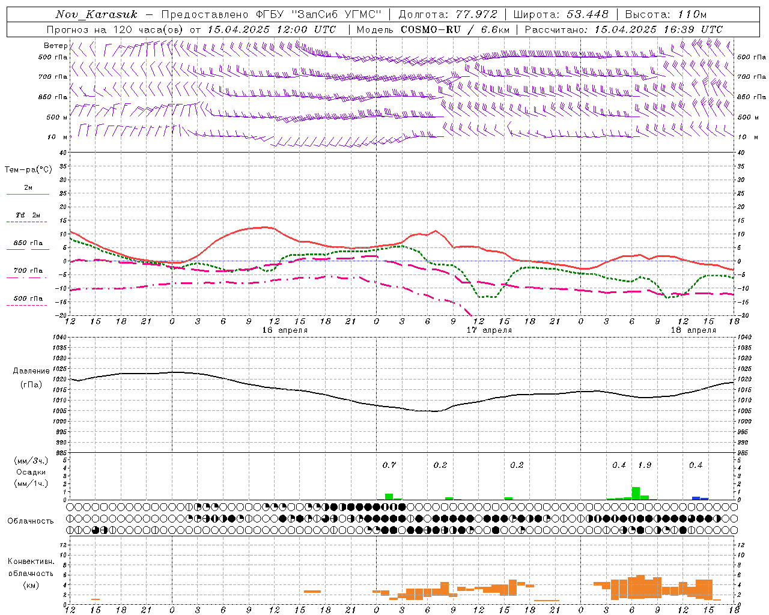Click the date label '17 апреля'

(x=489, y=330)
